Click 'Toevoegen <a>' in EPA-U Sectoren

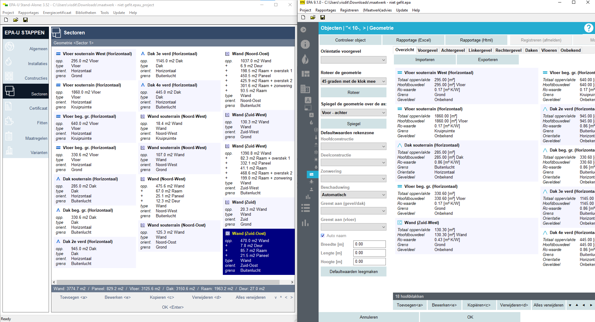click(x=73, y=297)
